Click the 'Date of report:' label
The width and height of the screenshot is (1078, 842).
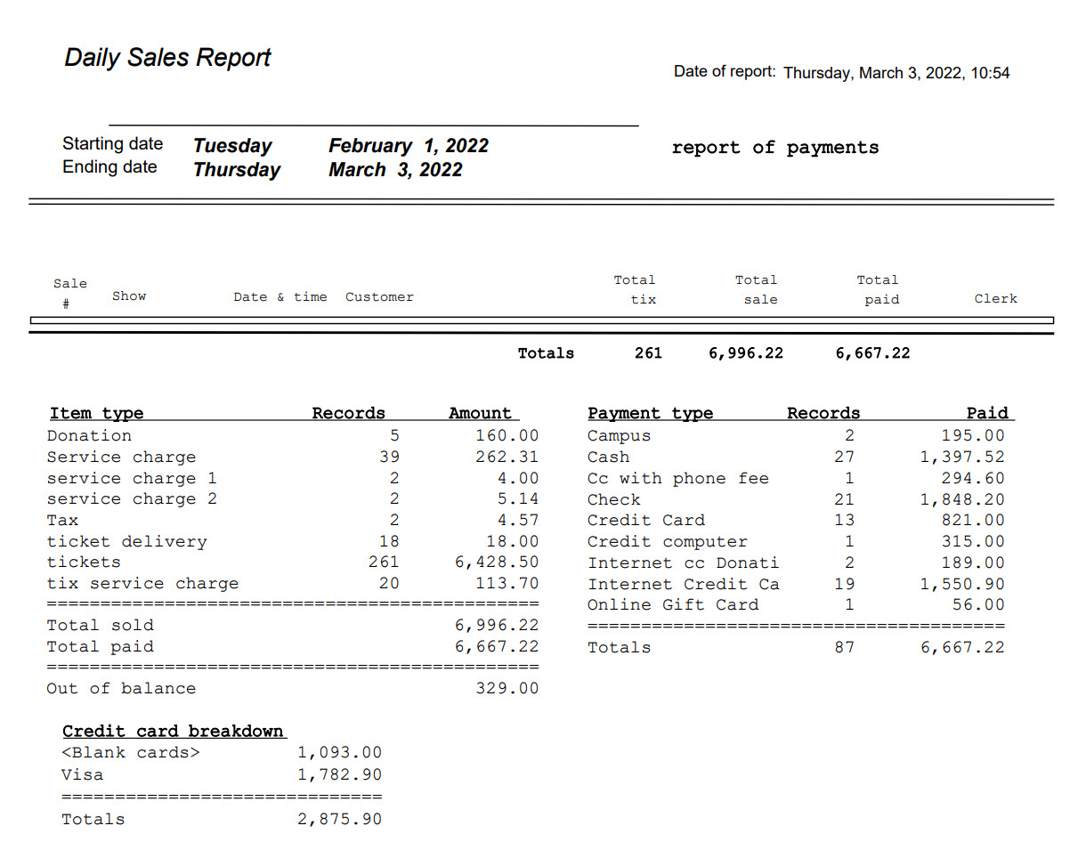click(x=725, y=71)
